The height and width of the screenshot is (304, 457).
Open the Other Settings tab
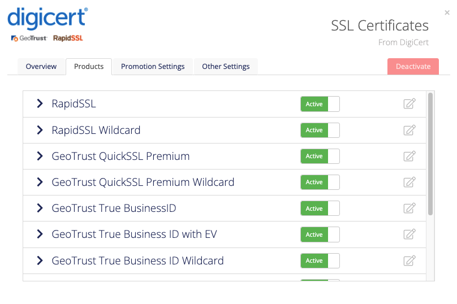pyautogui.click(x=226, y=67)
